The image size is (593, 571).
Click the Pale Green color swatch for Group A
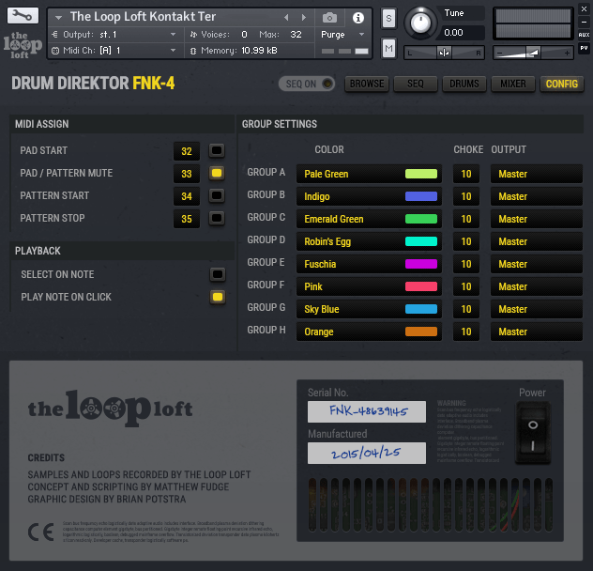pyautogui.click(x=420, y=174)
